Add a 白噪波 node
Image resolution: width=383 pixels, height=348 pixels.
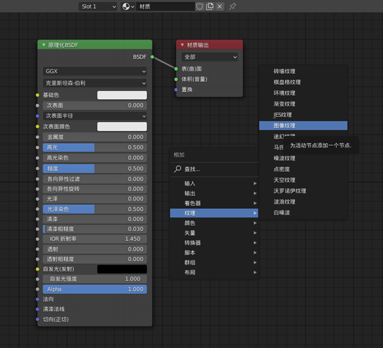[303, 212]
